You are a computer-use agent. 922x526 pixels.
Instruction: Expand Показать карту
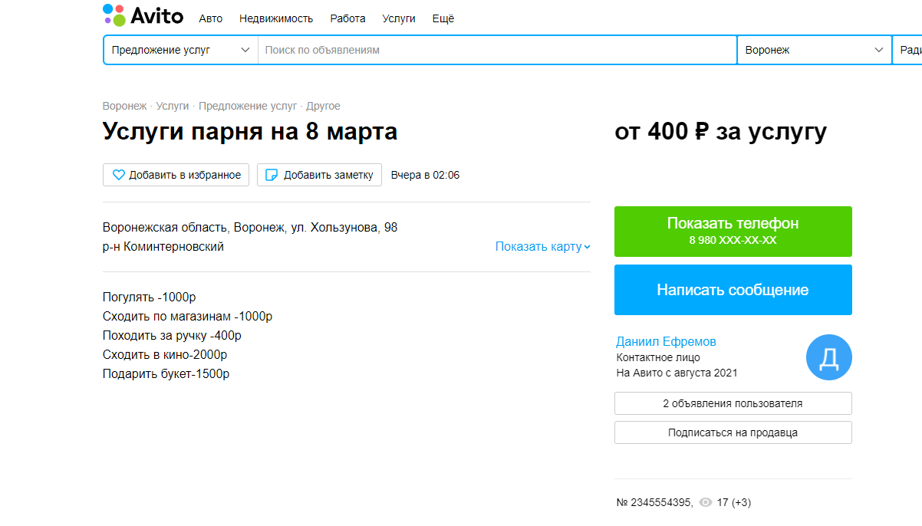tap(542, 247)
